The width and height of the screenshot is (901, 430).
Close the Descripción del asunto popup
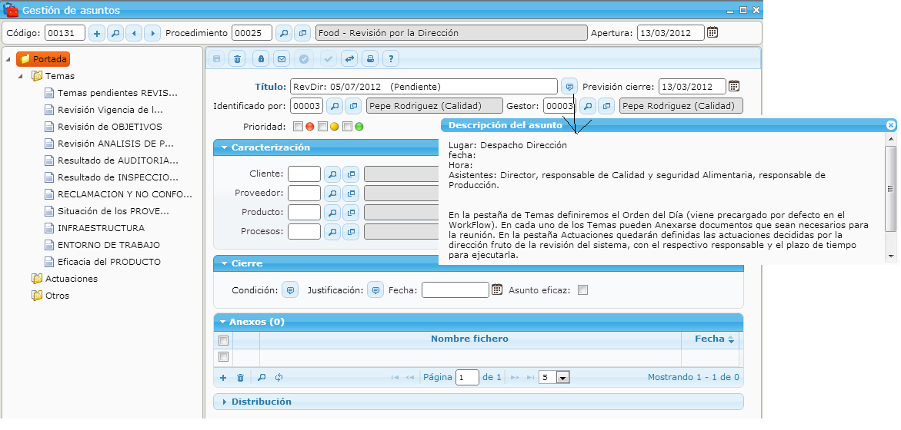tap(891, 125)
